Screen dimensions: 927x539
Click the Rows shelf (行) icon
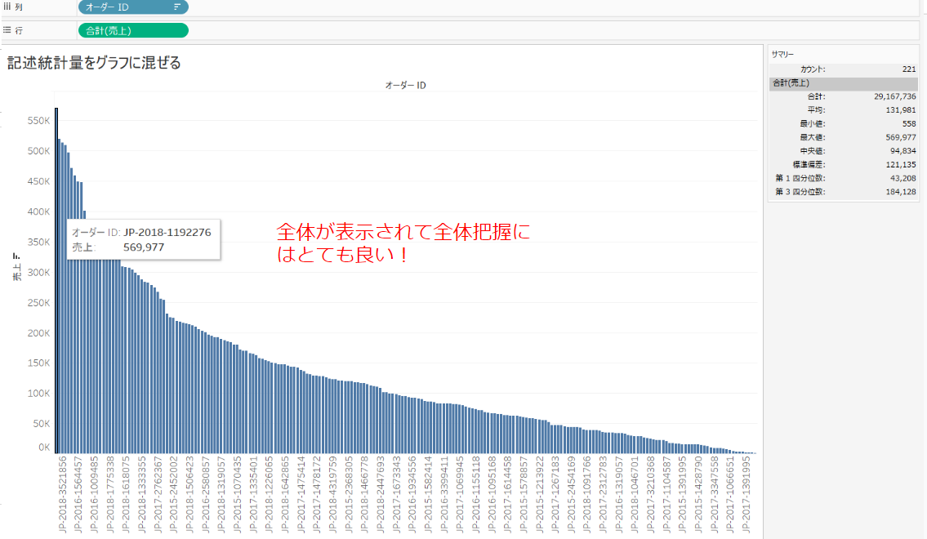7,29
